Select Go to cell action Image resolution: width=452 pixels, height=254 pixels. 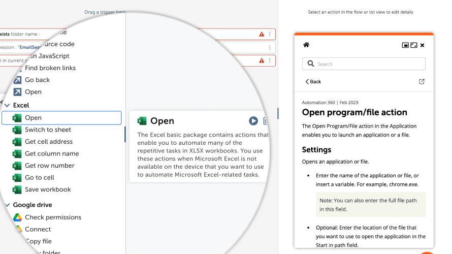point(40,178)
